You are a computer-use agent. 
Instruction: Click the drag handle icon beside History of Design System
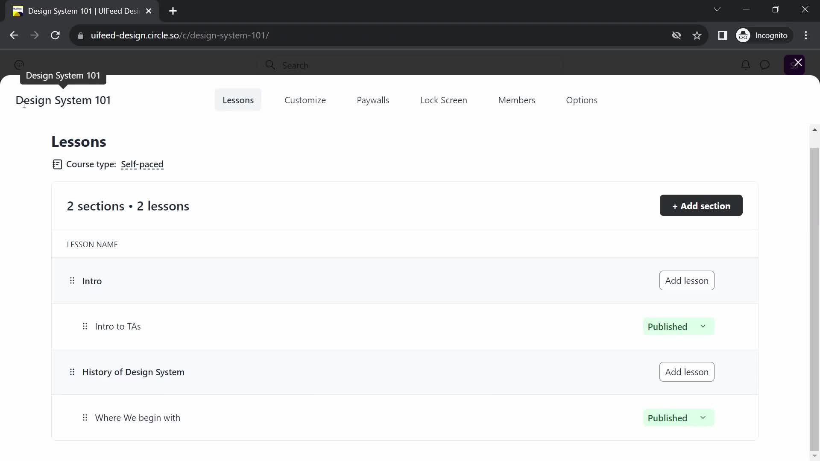click(72, 372)
